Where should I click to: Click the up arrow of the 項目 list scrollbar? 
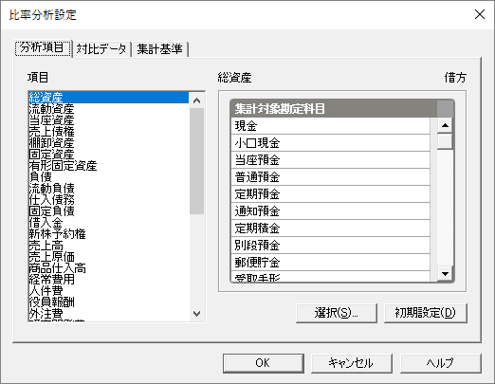pos(196,101)
